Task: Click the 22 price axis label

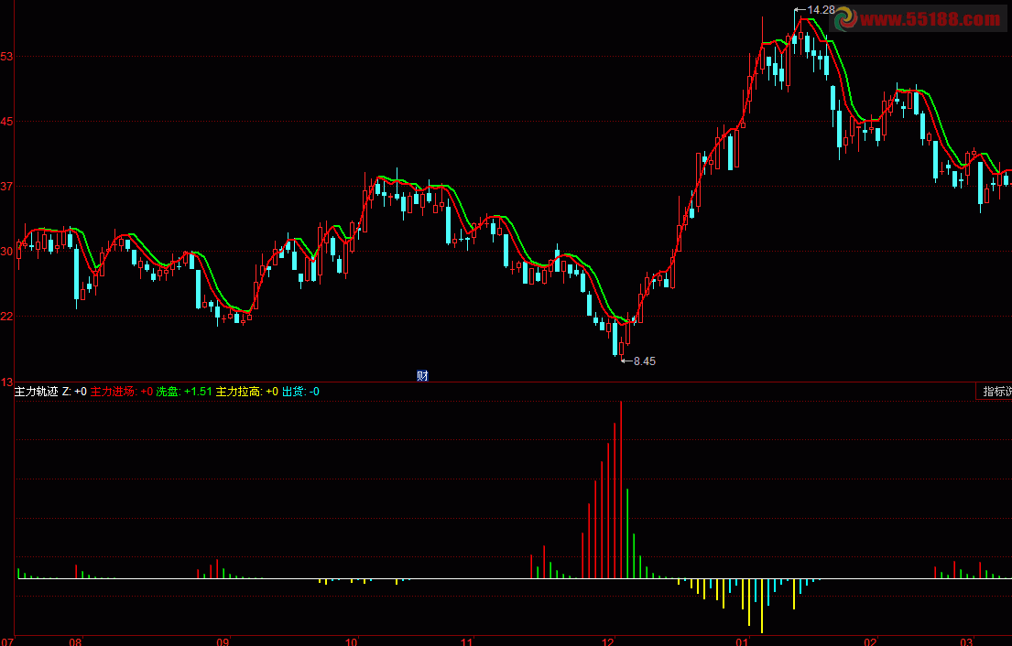Action: (x=6, y=317)
